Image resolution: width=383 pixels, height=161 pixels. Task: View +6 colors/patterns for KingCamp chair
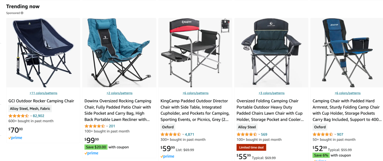click(x=195, y=93)
